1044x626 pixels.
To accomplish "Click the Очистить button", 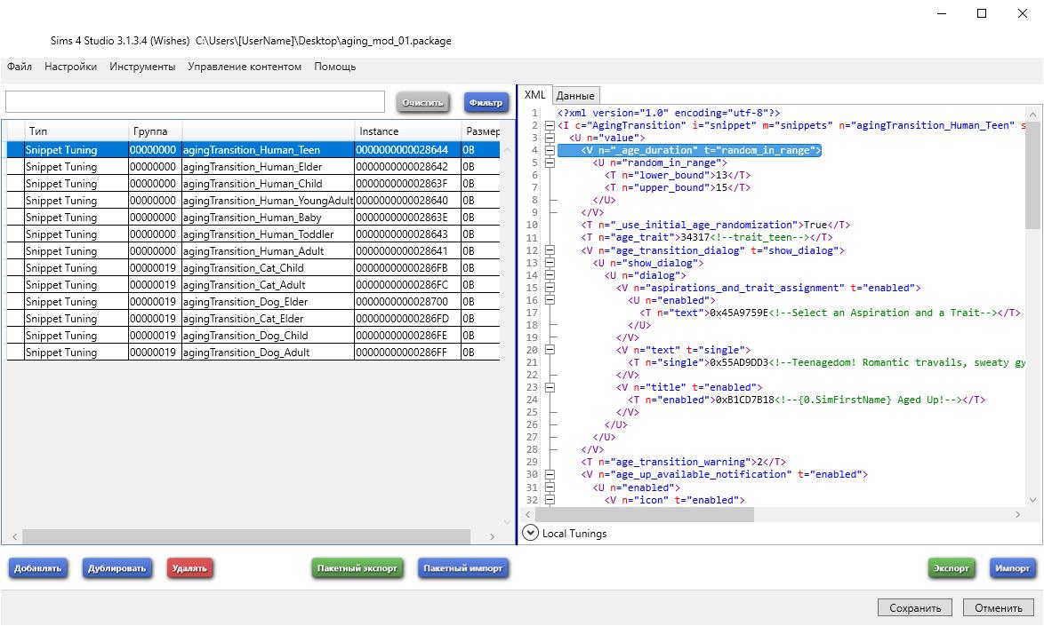I will [422, 103].
